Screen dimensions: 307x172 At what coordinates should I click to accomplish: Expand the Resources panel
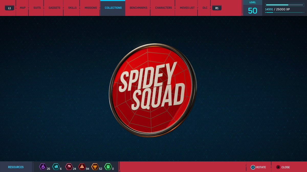(x=16, y=167)
